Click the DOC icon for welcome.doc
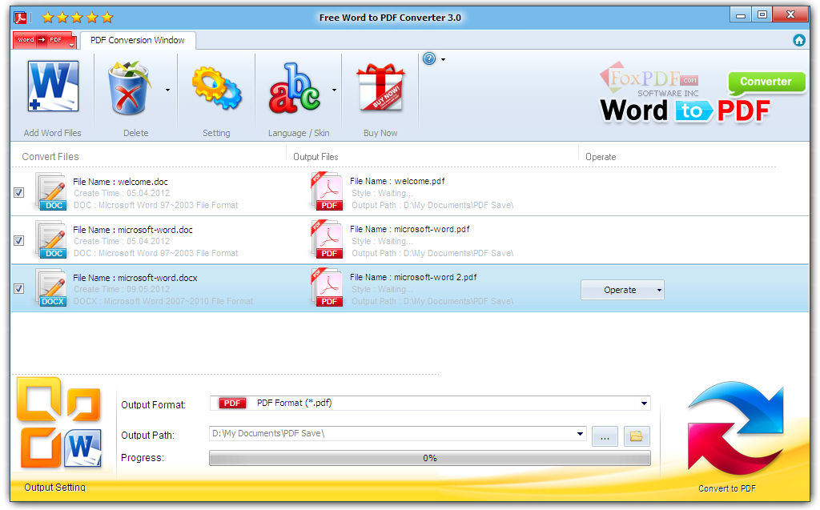 tap(51, 191)
